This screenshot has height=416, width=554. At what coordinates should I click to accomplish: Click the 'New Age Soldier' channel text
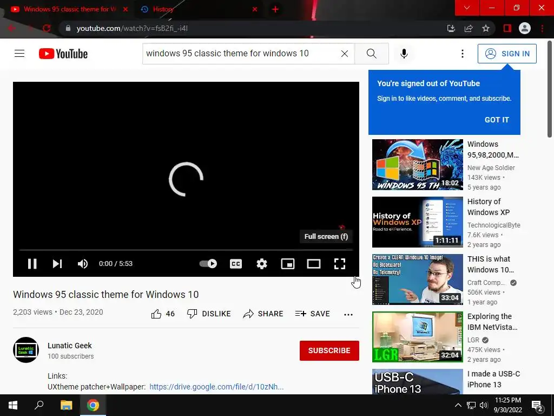pos(491,168)
